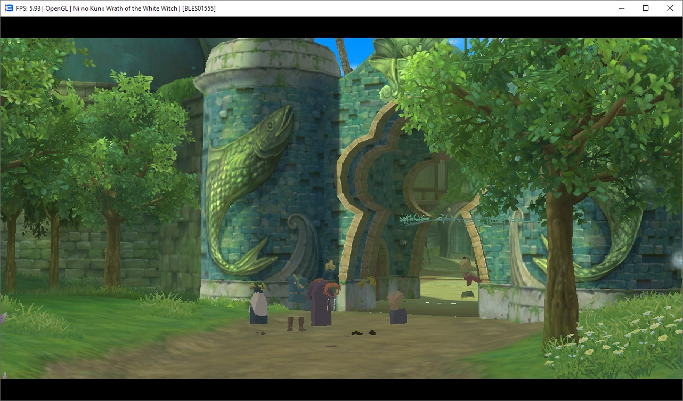
Task: Click the pair of brown boots on the path
Action: click(x=296, y=324)
